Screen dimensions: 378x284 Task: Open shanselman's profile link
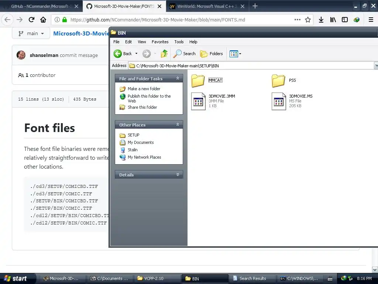tap(44, 55)
